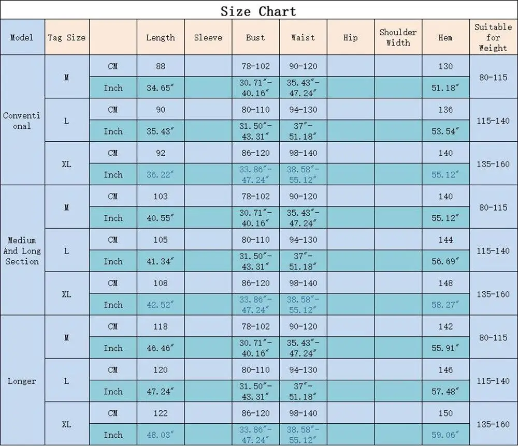Image resolution: width=518 pixels, height=446 pixels.
Task: Click the Sleeve column header
Action: pyautogui.click(x=208, y=37)
